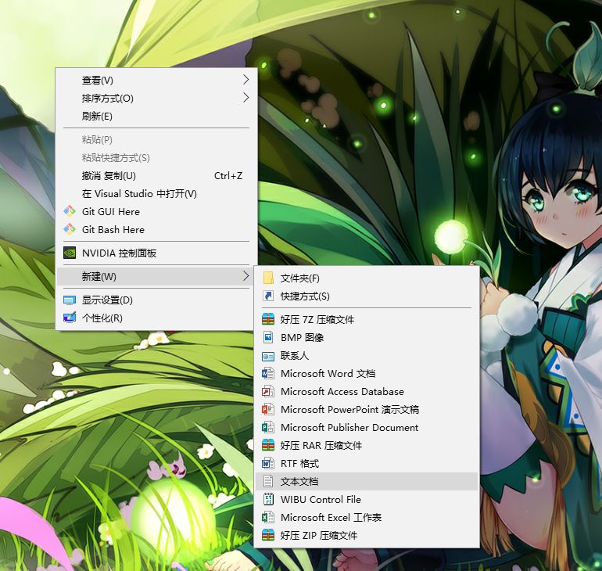This screenshot has height=571, width=602.
Task: Expand the 排序方式(O) submenu arrow
Action: (246, 98)
